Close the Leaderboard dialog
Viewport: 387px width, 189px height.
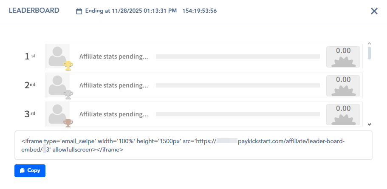374,11
